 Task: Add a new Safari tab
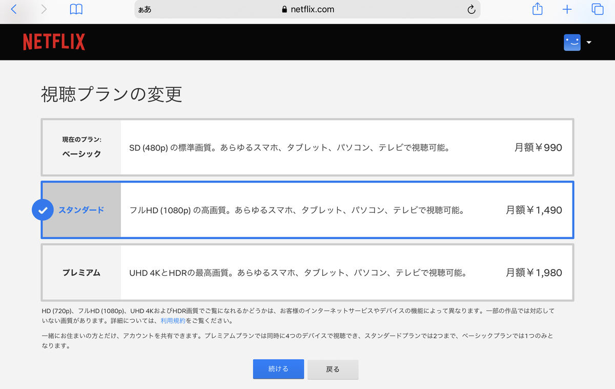pos(567,9)
